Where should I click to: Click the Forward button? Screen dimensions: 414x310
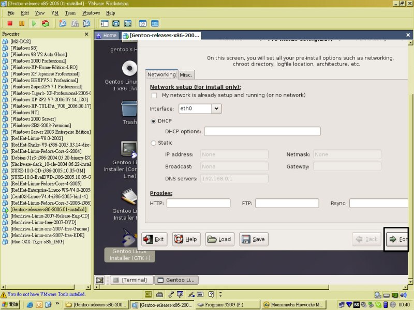397,239
